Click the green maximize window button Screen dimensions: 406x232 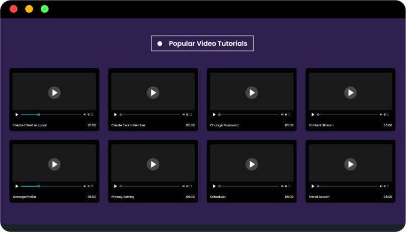(x=45, y=9)
